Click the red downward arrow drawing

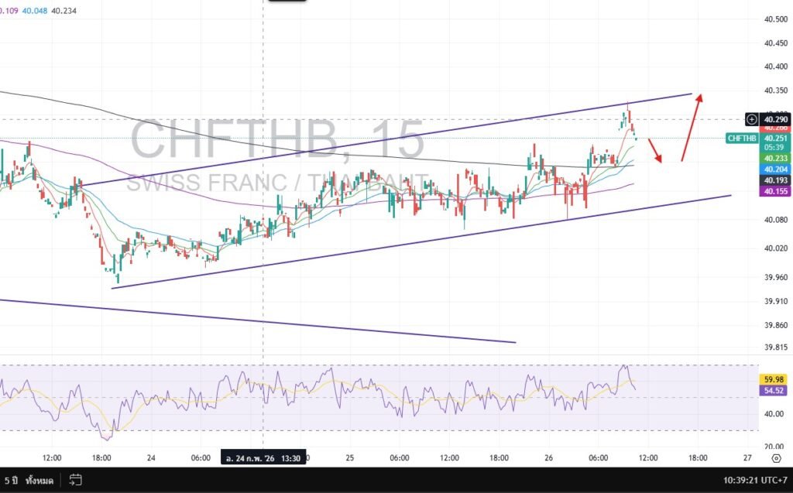click(x=654, y=150)
